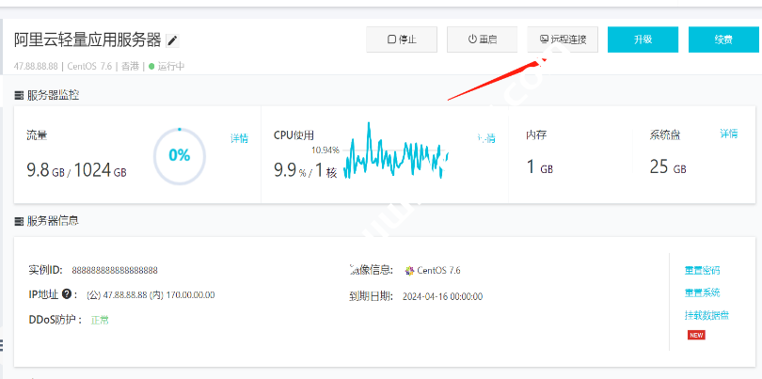Open 远程连接 remote connection
Viewport: 762px width, 379px height.
(x=563, y=39)
